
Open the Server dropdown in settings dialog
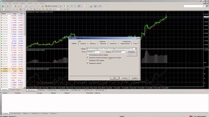(x=136, y=49)
